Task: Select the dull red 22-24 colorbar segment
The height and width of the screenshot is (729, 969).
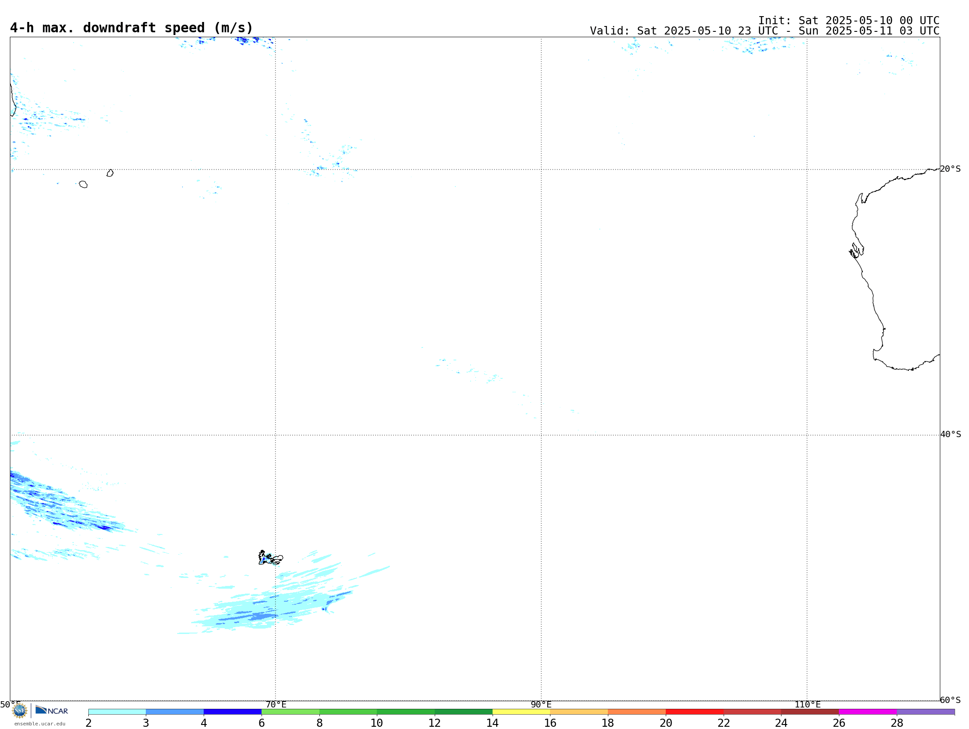Action: 752,712
